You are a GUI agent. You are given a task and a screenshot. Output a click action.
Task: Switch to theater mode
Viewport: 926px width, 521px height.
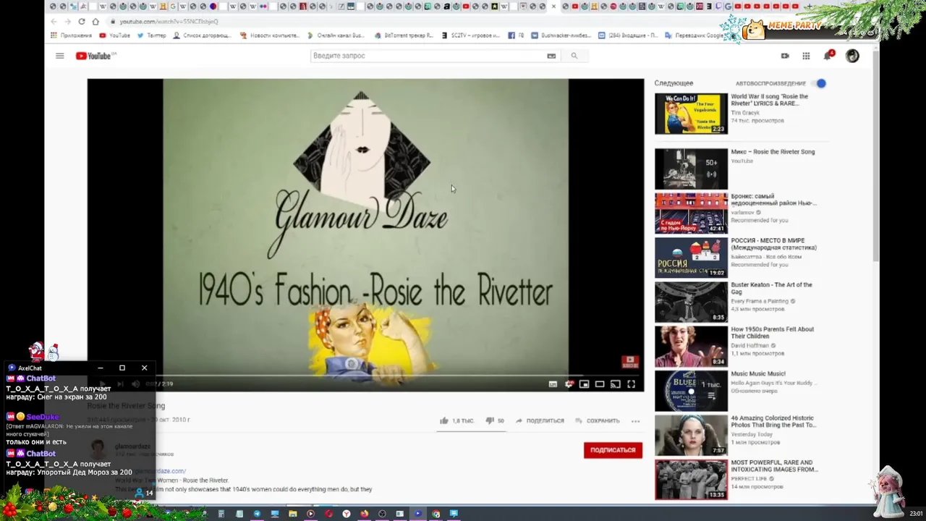point(600,384)
